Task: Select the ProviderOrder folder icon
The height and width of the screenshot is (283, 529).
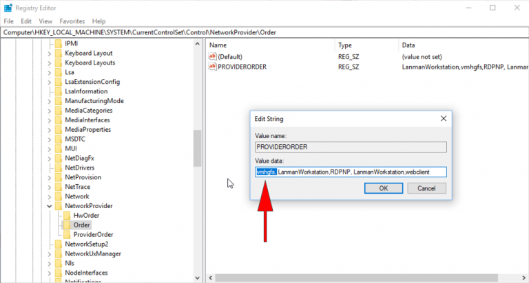Action: 67,234
